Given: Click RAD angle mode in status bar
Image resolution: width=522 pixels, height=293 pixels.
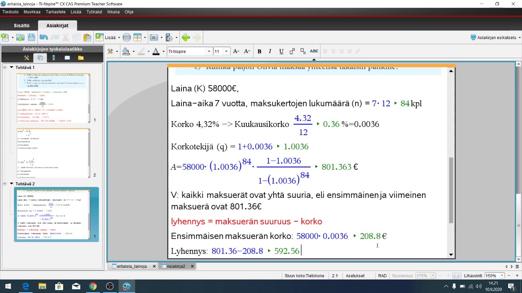Looking at the screenshot, I should pyautogui.click(x=382, y=276).
